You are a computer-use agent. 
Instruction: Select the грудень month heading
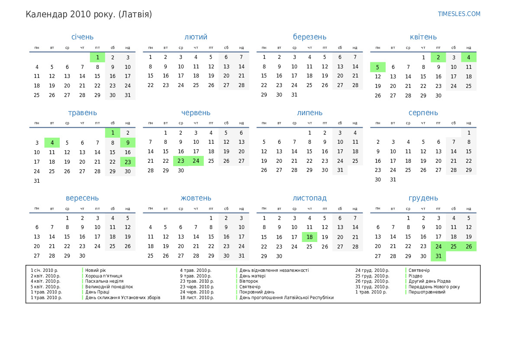click(423, 198)
